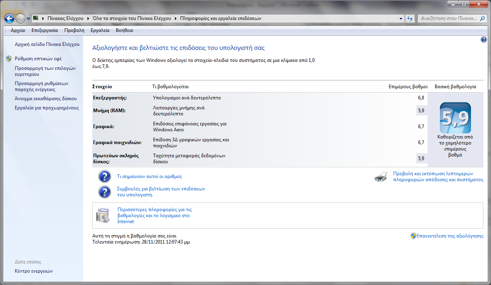Open Προβολή και εκτύπωση λεπτομερών πληροφοριών link
Screen dimensions: 491x285
438,176
